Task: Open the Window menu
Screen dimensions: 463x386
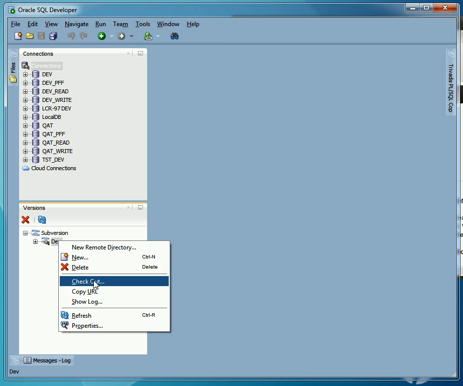Action: pyautogui.click(x=168, y=24)
